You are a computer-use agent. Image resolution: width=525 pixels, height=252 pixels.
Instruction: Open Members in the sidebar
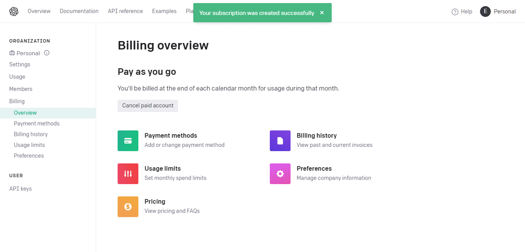pos(21,89)
